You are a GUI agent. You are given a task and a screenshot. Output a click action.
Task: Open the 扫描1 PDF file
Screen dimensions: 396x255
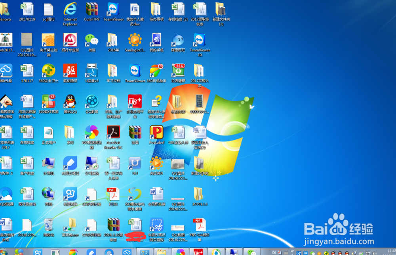pos(113,197)
